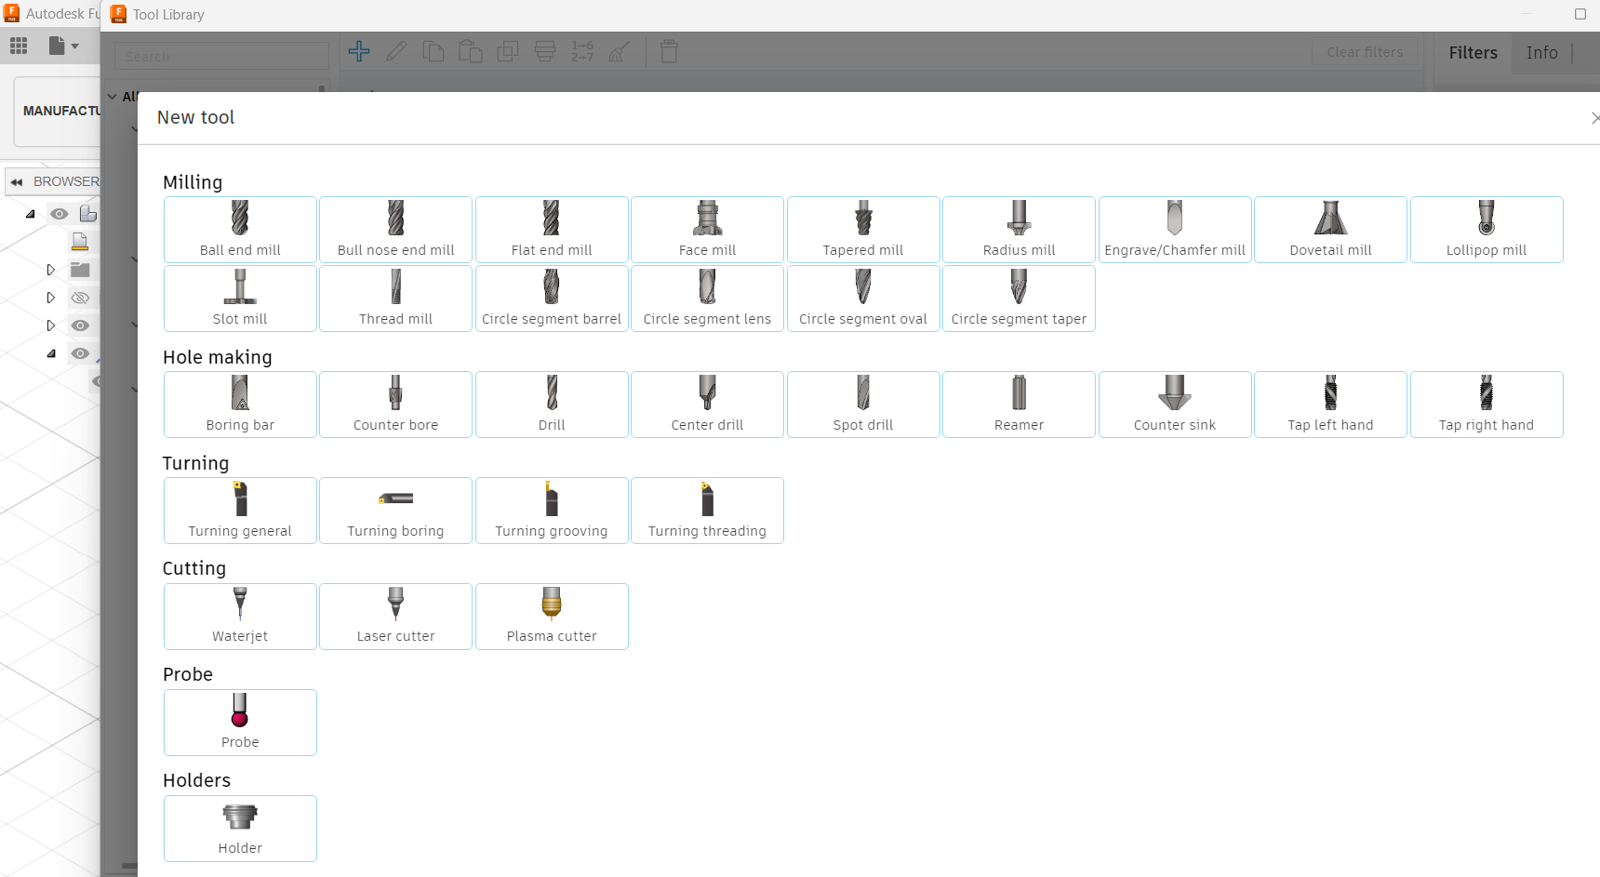Pick the Flat end mill tool
The width and height of the screenshot is (1600, 877).
[x=552, y=230]
